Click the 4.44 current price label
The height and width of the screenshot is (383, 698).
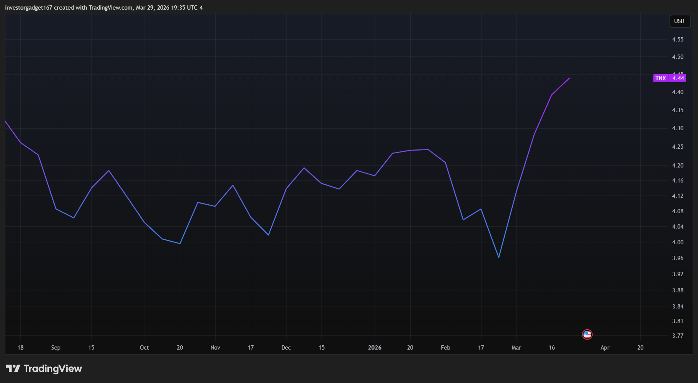678,78
